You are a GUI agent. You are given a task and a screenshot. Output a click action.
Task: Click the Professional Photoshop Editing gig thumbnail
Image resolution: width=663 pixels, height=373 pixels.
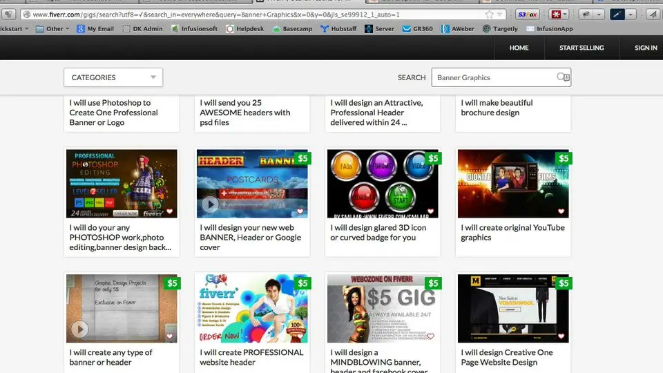click(x=122, y=184)
